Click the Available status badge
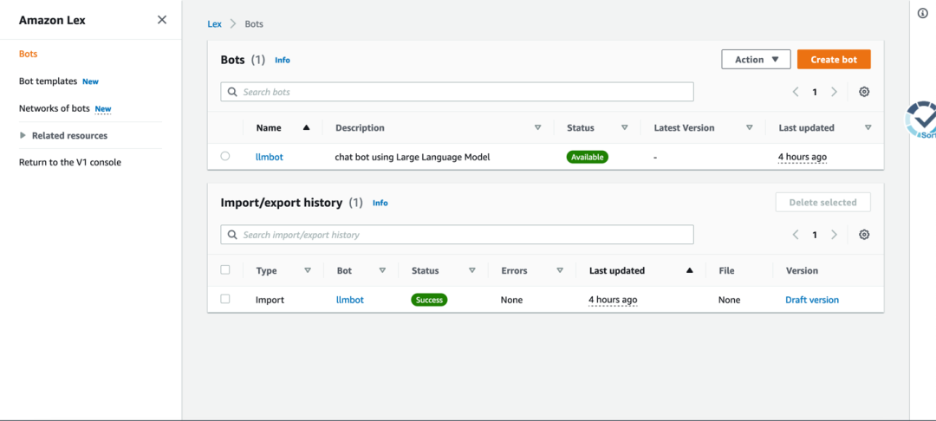The width and height of the screenshot is (936, 421). [x=588, y=157]
